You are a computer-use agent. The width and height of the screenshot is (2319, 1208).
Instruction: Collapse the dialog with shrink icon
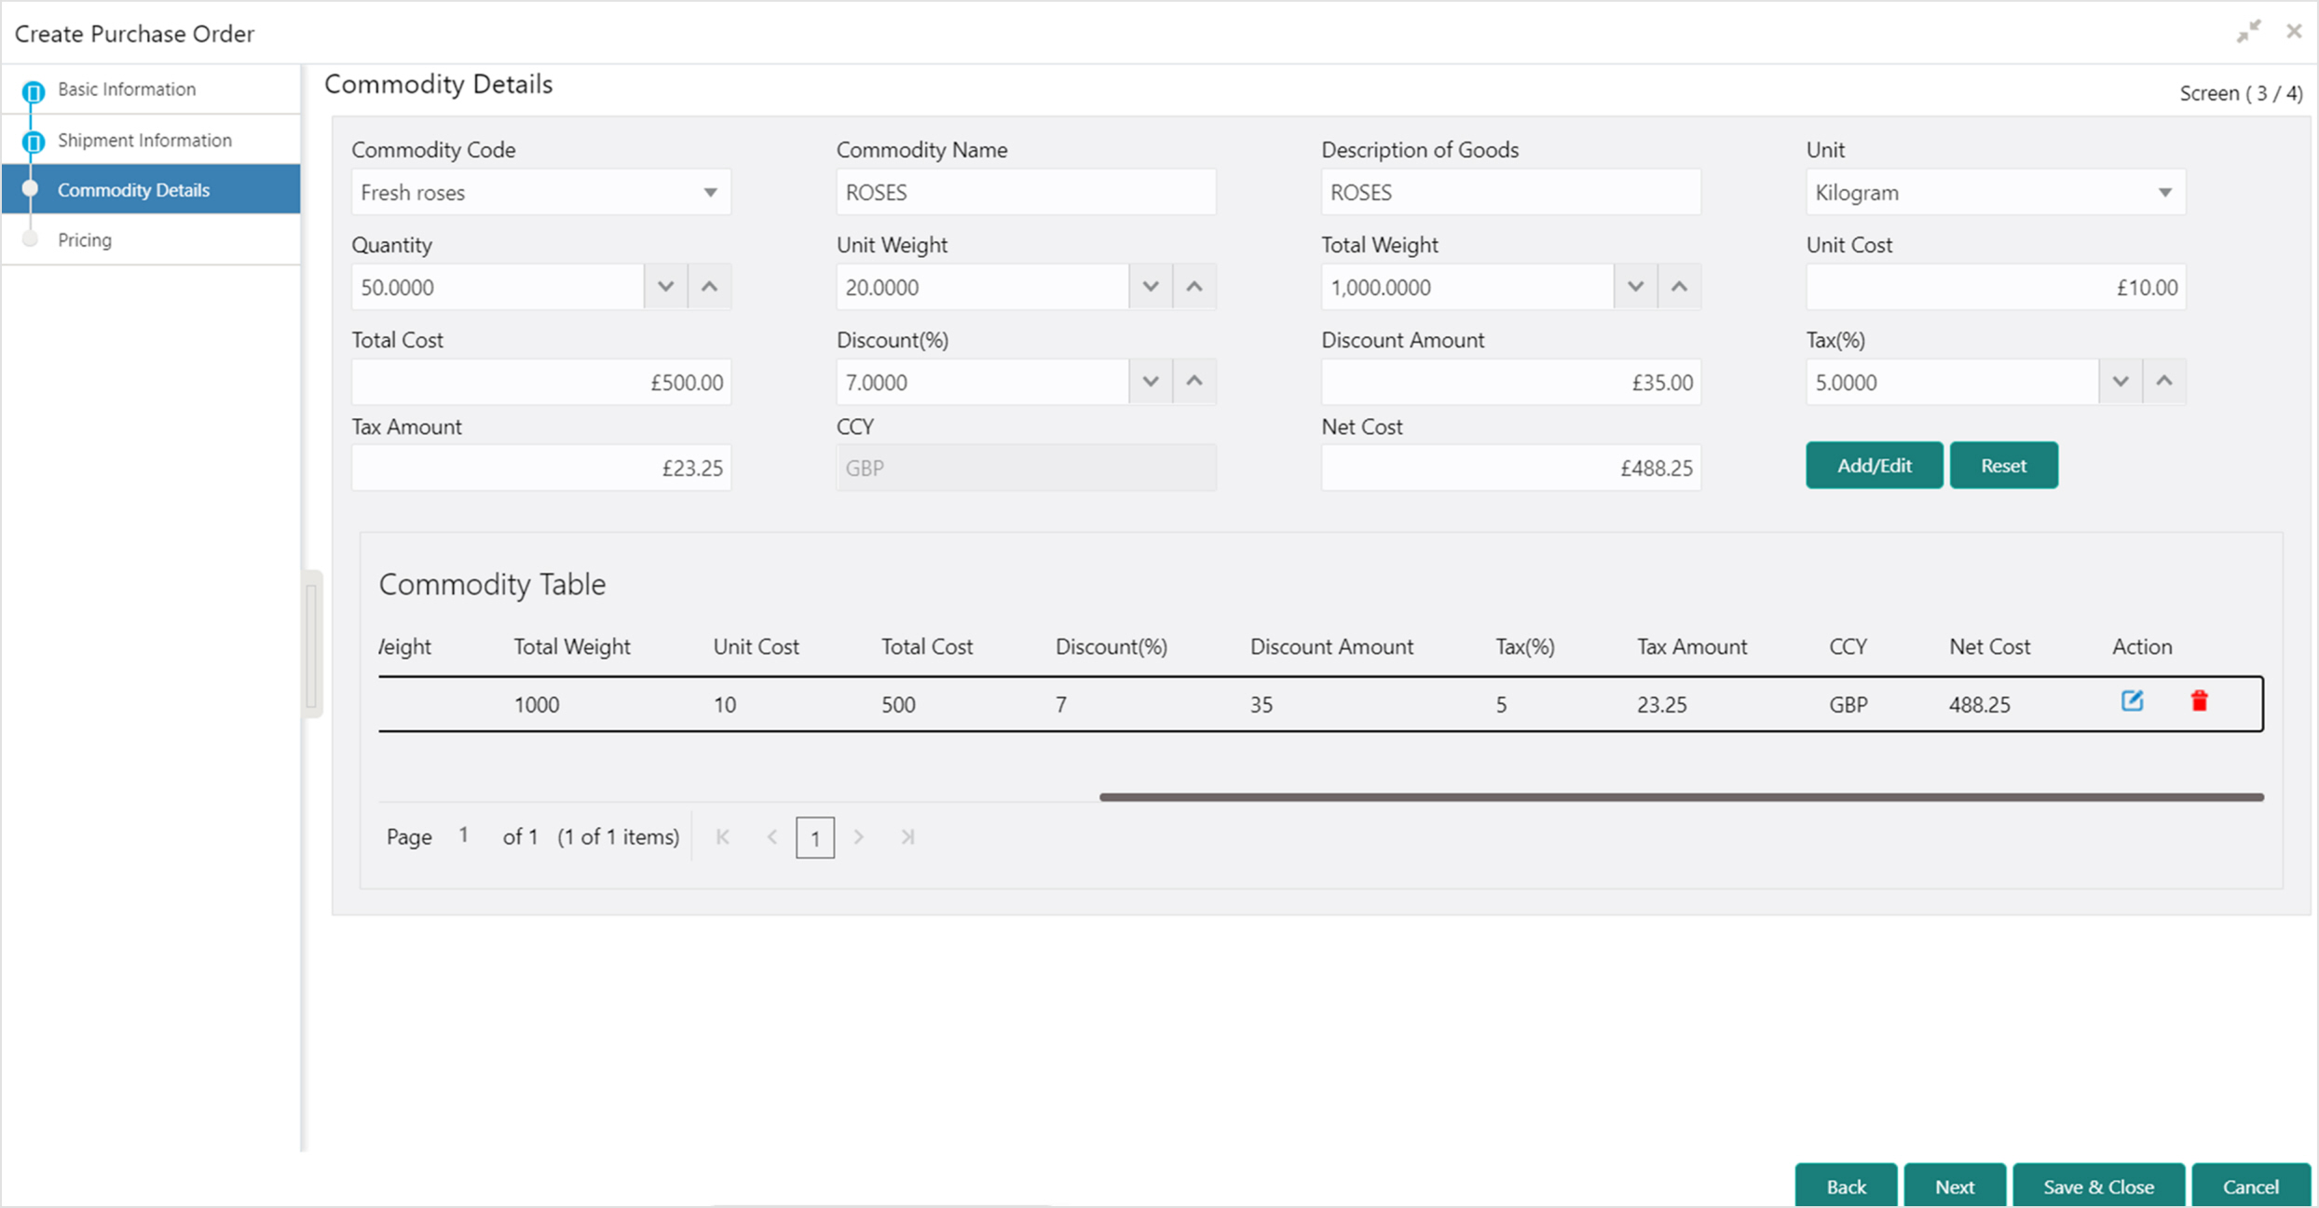2248,32
